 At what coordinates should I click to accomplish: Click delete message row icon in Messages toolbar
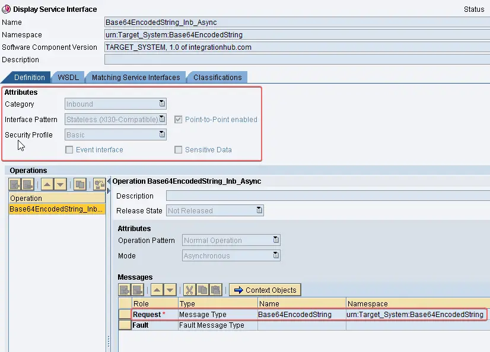(138, 290)
